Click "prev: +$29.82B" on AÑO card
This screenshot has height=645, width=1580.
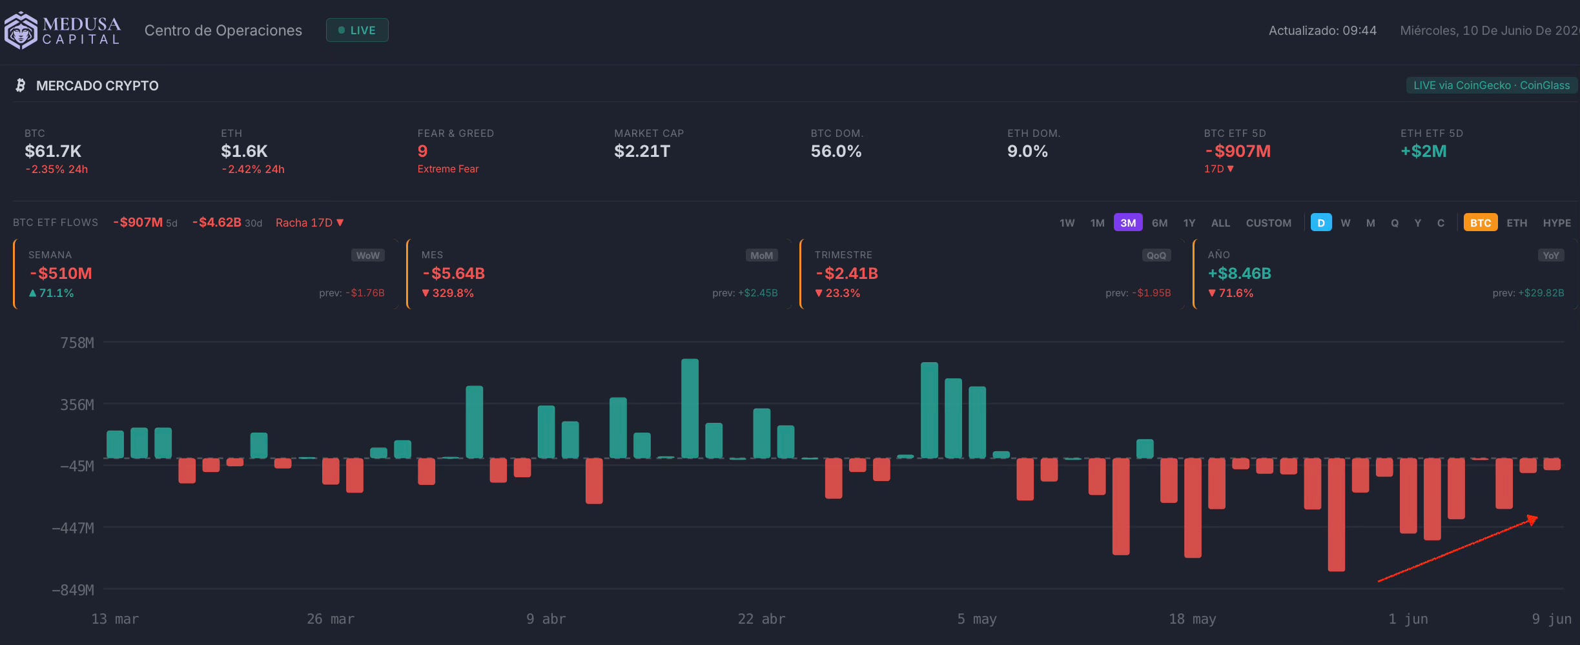click(x=1528, y=293)
